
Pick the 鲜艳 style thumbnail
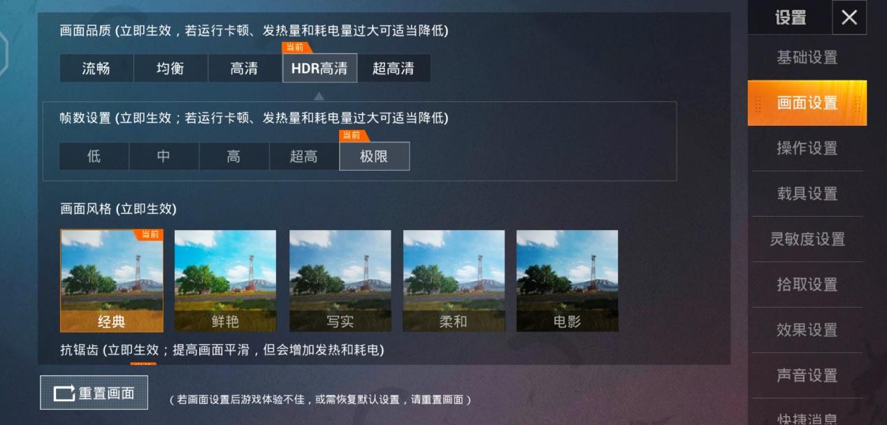pos(225,281)
